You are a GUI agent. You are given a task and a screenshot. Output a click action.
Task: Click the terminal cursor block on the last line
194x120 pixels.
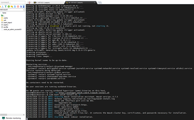[27, 119]
